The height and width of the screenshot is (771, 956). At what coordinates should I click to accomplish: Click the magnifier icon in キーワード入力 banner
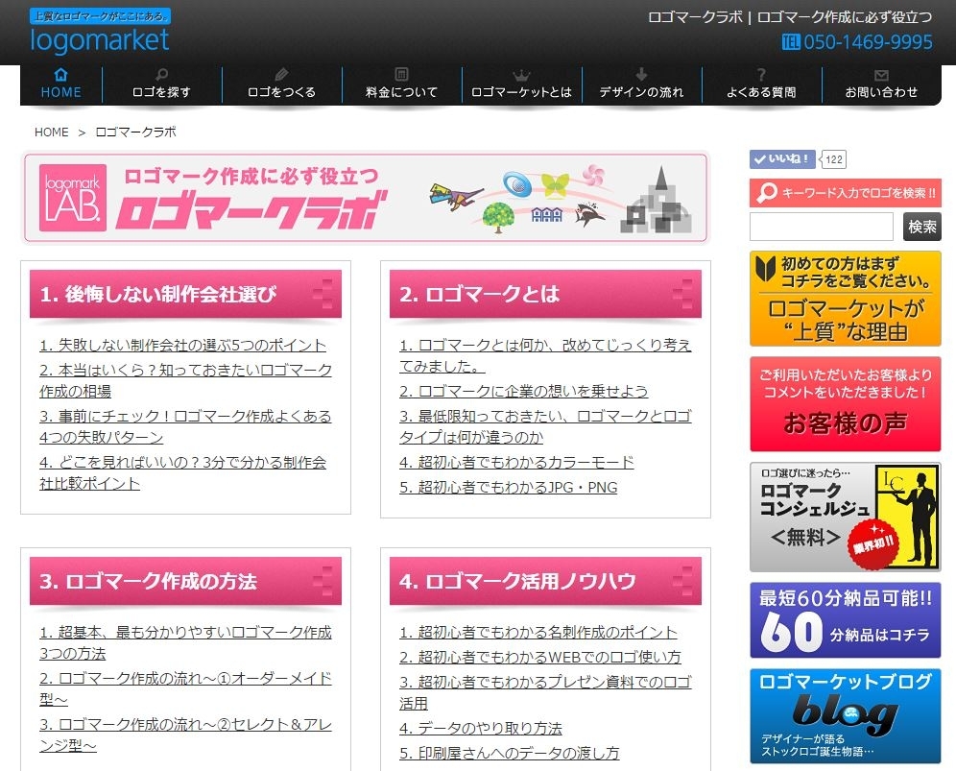point(766,193)
